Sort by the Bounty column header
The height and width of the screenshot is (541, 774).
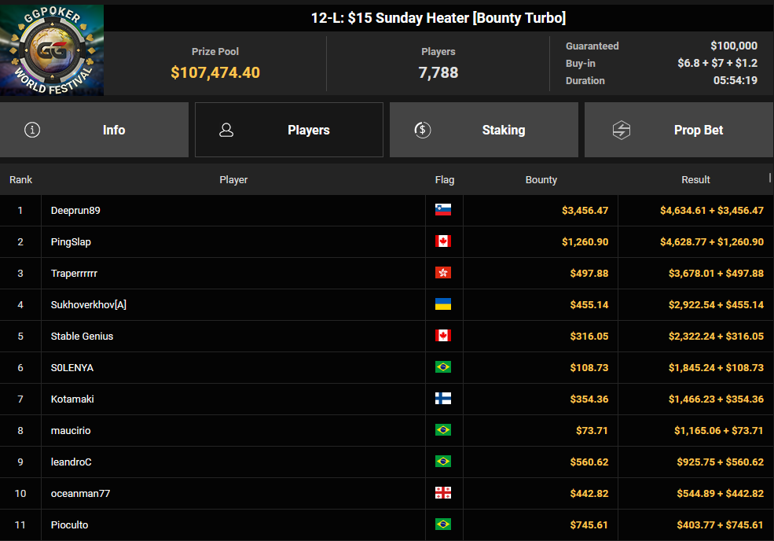[541, 180]
